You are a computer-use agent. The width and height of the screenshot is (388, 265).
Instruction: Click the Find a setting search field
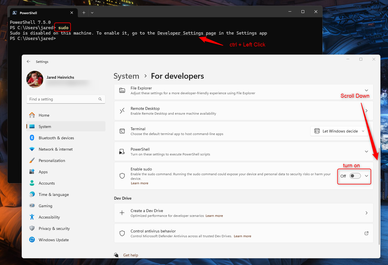66,99
